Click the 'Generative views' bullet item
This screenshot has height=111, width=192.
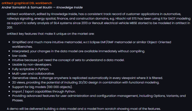tap(87, 78)
